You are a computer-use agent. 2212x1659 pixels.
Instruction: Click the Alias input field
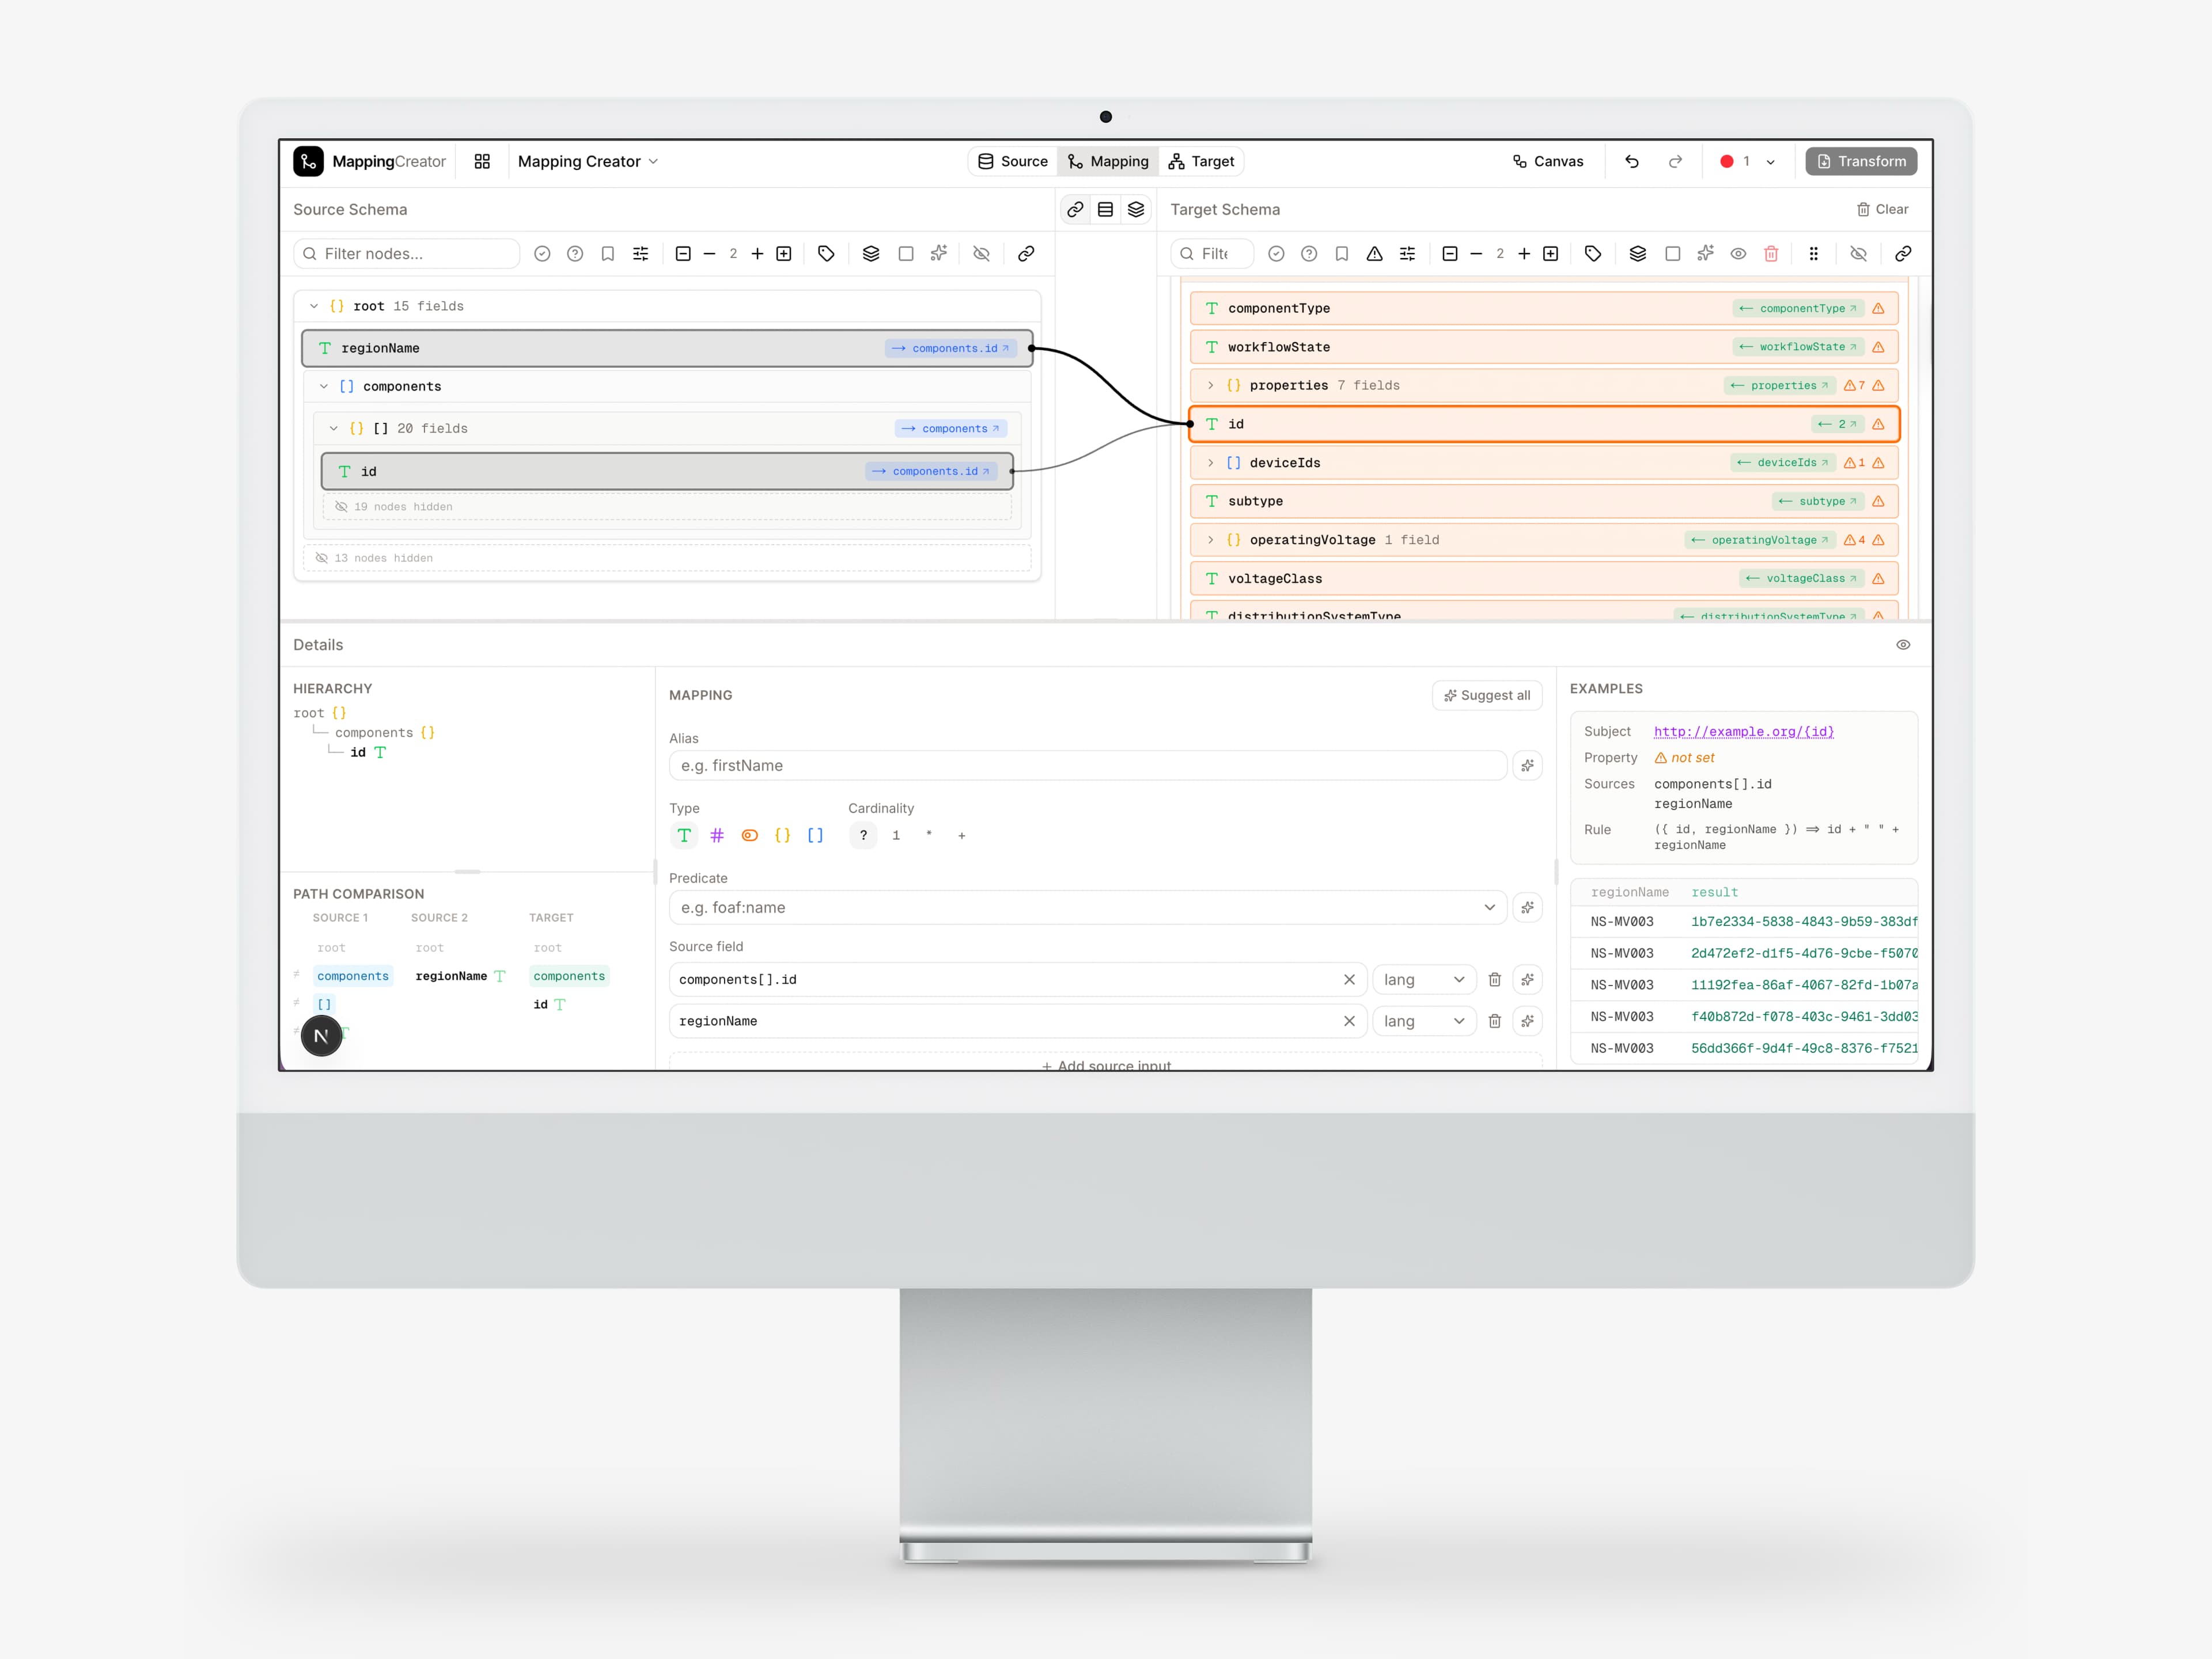[1087, 766]
